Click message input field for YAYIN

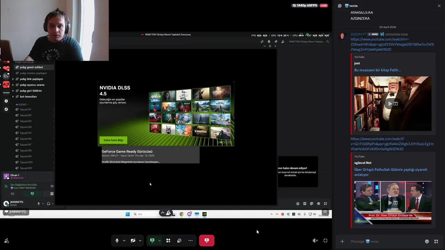click(386, 241)
